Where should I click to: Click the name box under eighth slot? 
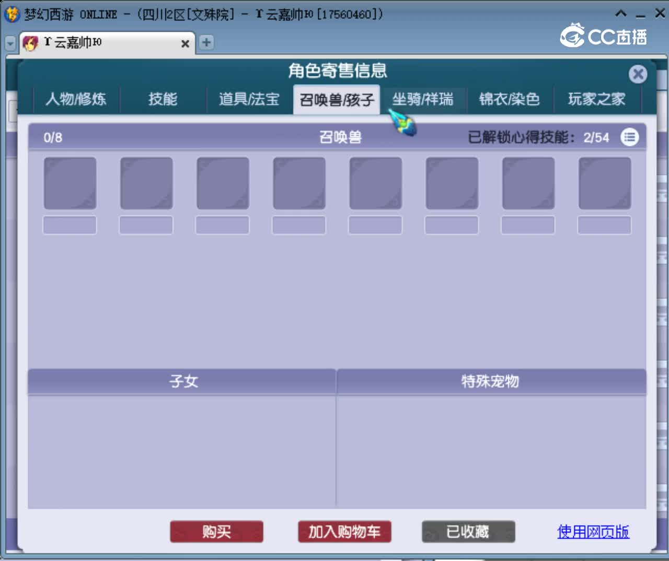[x=605, y=225]
